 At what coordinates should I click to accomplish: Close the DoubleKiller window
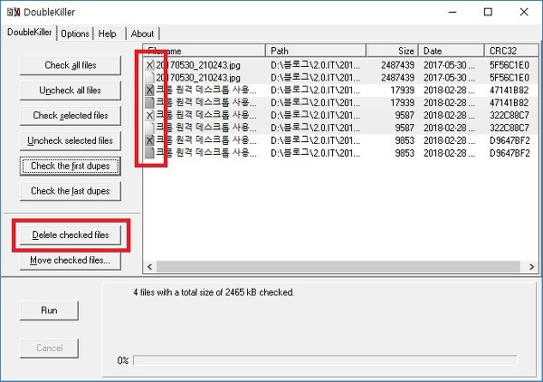524,12
